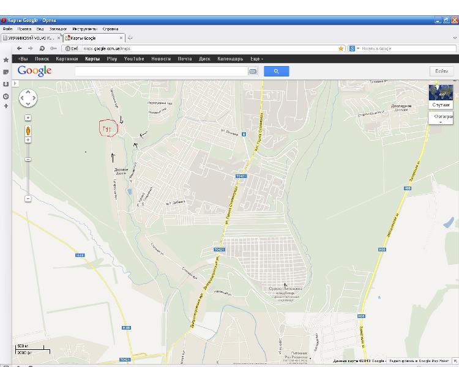Click the map pan control compass
459x367 pixels.
(x=28, y=98)
